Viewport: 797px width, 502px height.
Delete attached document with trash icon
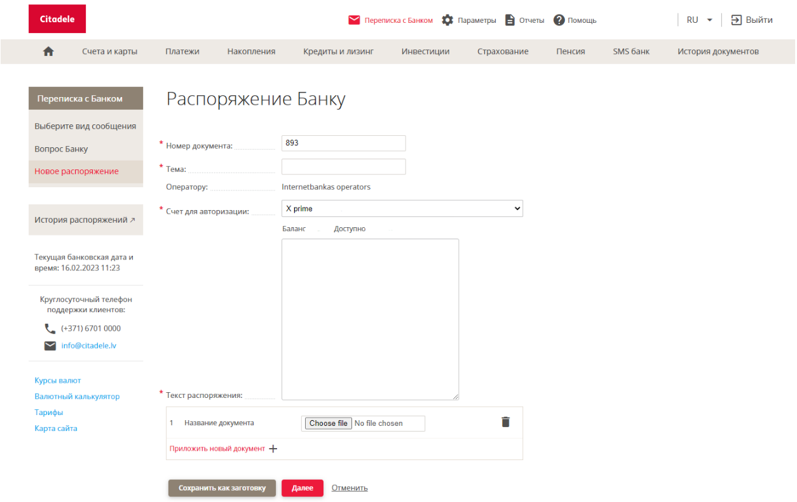coord(505,422)
